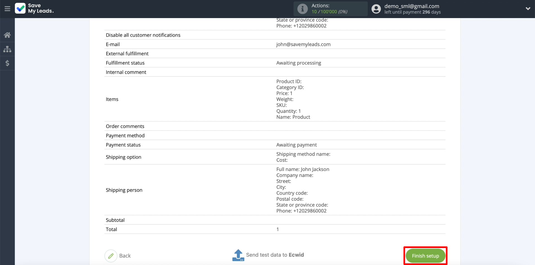Click the Name: Product item line

[x=293, y=117]
